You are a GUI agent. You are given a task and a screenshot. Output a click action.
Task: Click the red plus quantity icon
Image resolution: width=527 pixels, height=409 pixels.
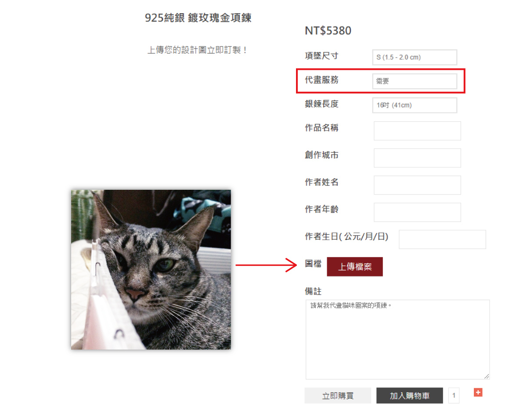click(478, 392)
